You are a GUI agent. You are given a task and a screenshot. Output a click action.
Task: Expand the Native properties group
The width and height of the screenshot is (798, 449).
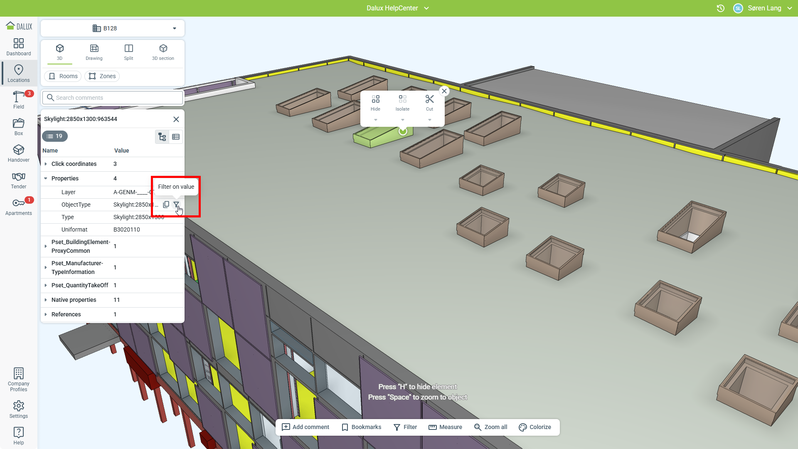point(46,300)
